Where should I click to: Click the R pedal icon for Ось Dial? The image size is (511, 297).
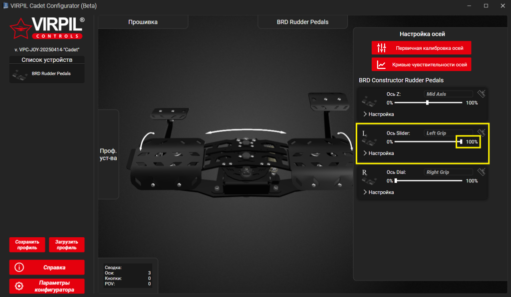pyautogui.click(x=369, y=177)
